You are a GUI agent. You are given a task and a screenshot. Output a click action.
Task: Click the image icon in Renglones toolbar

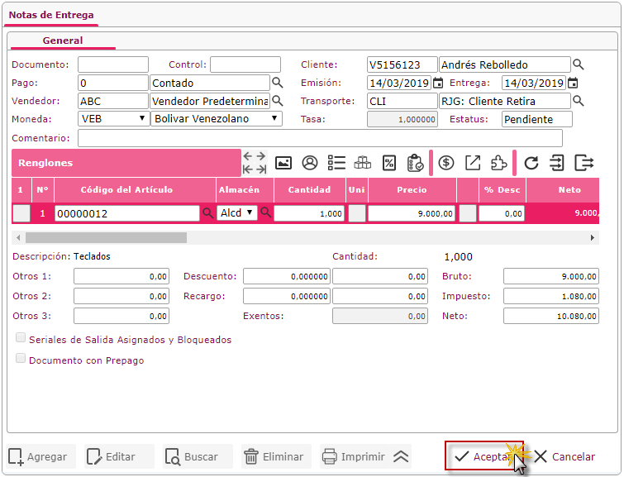pos(283,163)
